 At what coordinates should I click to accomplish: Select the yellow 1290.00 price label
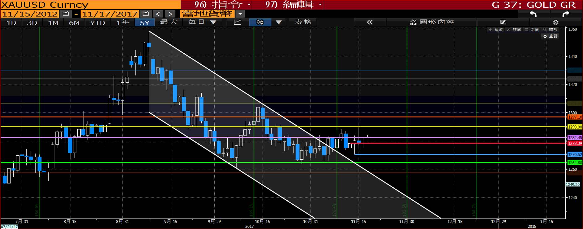[x=575, y=127]
